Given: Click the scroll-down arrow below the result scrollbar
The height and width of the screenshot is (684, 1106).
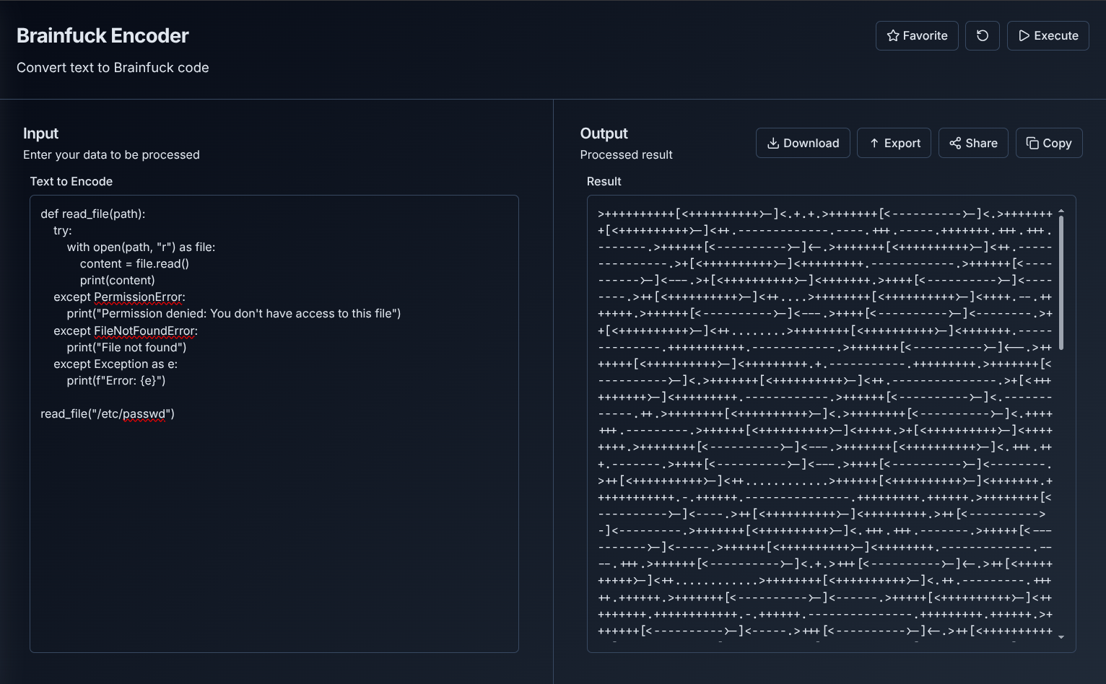Looking at the screenshot, I should point(1061,638).
